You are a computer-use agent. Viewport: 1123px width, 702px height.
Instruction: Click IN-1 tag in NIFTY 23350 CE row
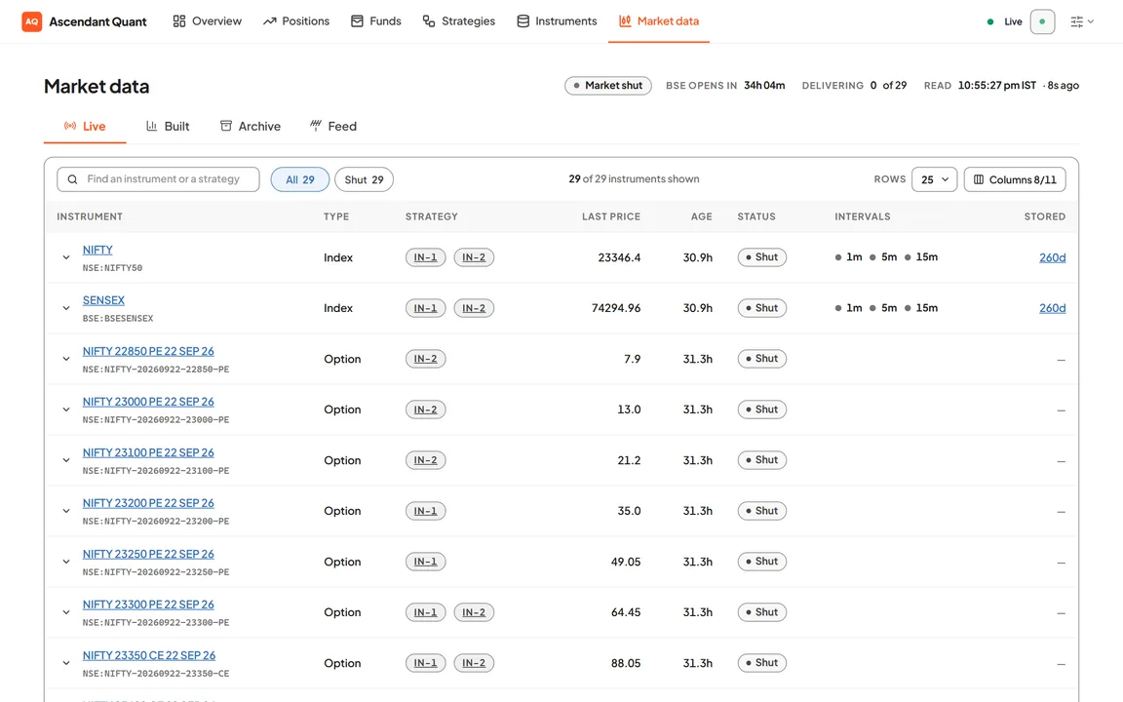[x=425, y=663]
